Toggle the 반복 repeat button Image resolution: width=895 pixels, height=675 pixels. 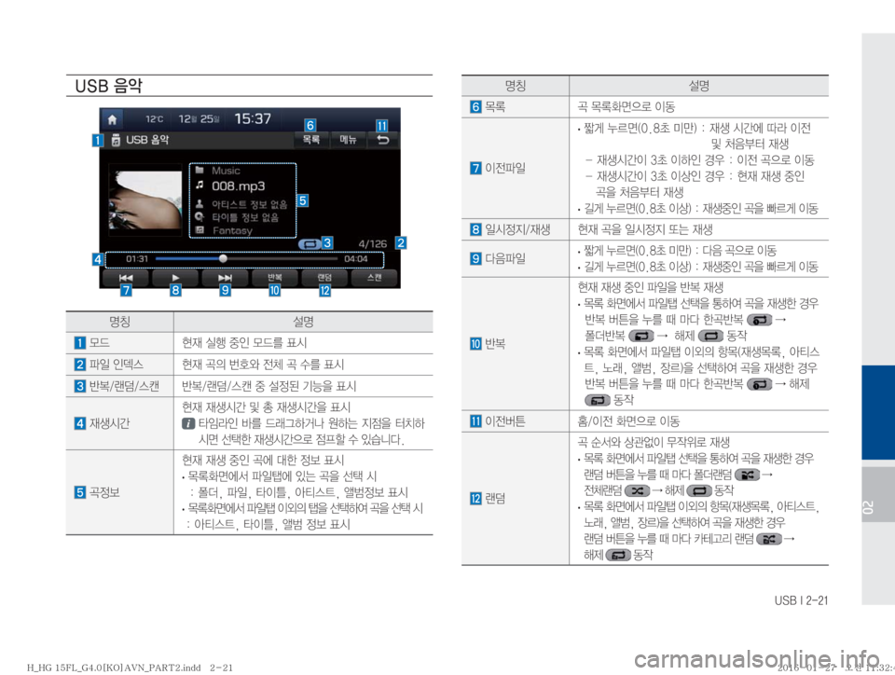pyautogui.click(x=274, y=278)
